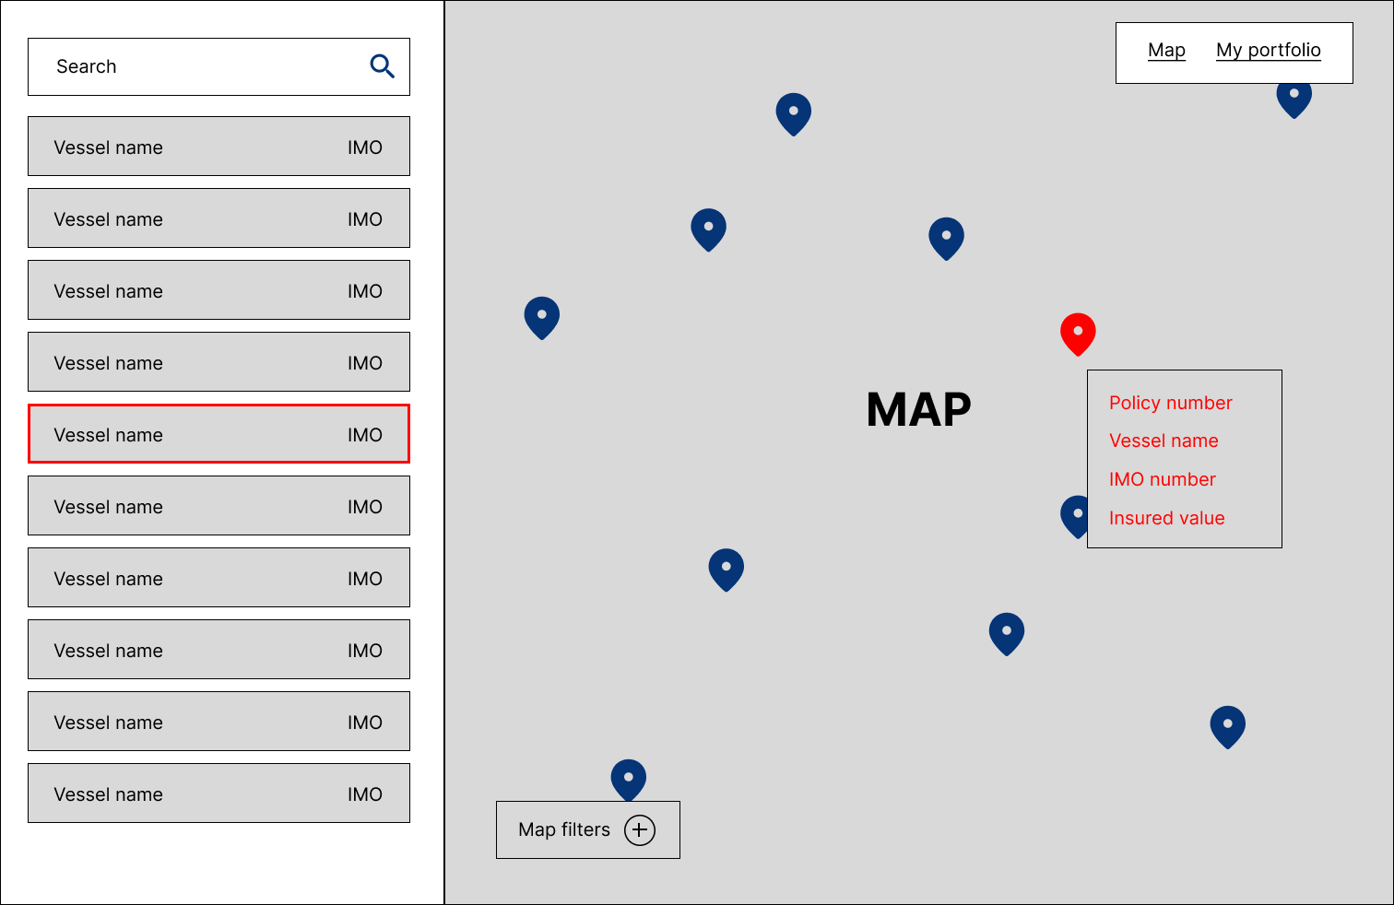Select blue pin nearest bottom-right map corner
The height and width of the screenshot is (905, 1394).
point(1227,726)
